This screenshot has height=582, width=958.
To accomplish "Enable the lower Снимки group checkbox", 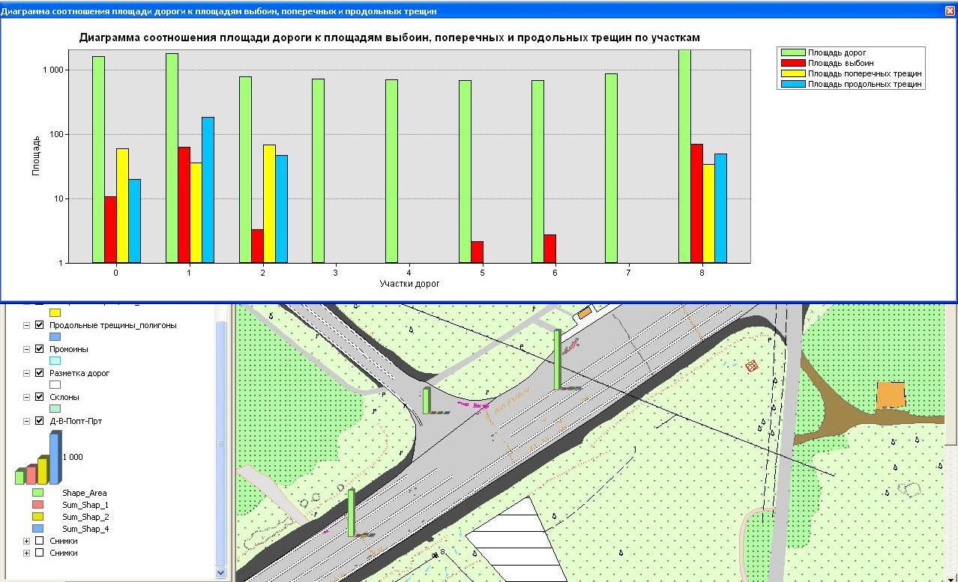I will (x=40, y=553).
